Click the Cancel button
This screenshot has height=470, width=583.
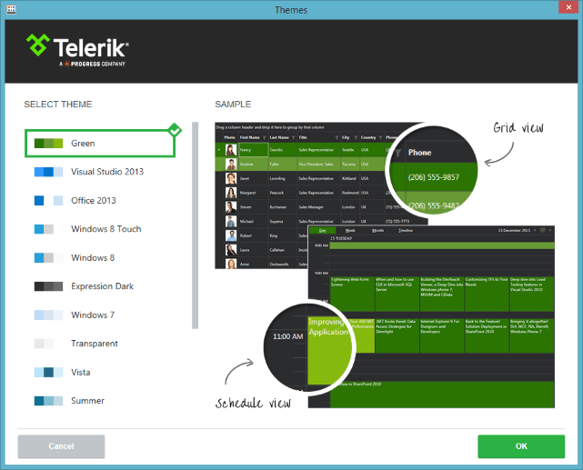coord(61,446)
